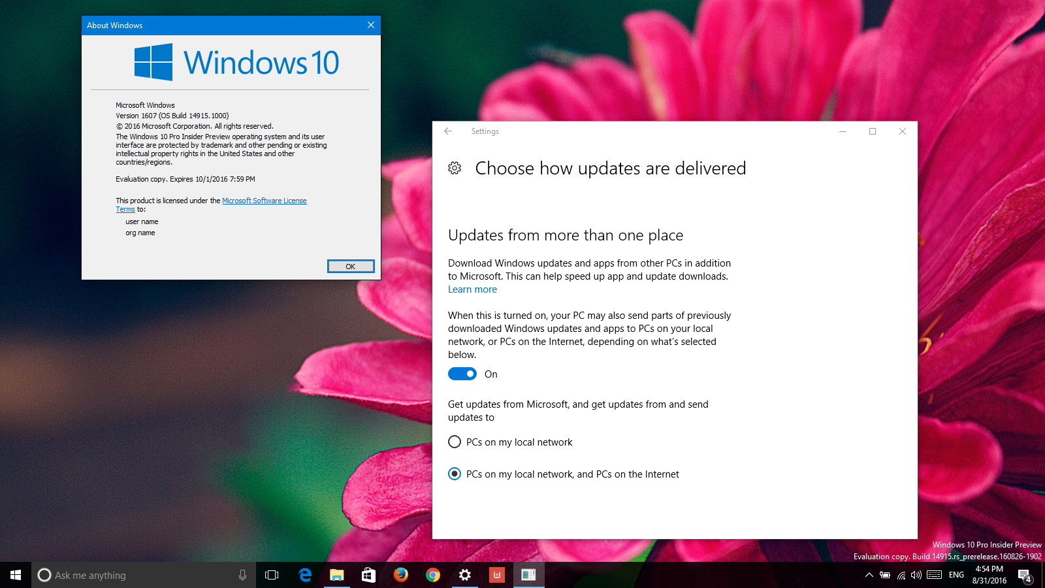Image resolution: width=1045 pixels, height=588 pixels.
Task: Click OK in About Windows dialog
Action: pos(351,267)
